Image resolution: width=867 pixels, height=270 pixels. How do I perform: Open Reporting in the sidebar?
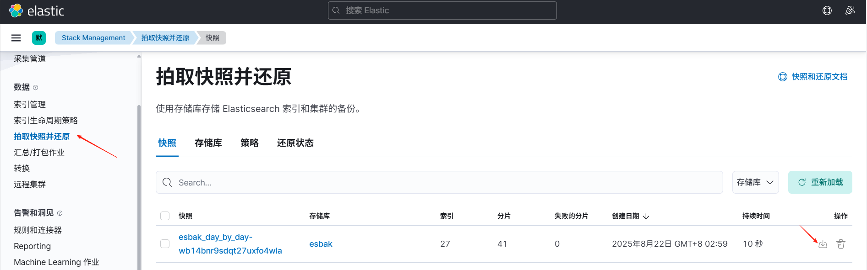(x=32, y=246)
